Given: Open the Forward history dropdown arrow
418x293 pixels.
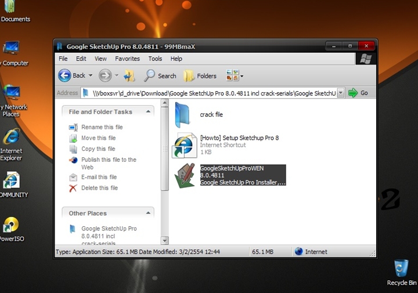Looking at the screenshot, I should click(x=117, y=75).
